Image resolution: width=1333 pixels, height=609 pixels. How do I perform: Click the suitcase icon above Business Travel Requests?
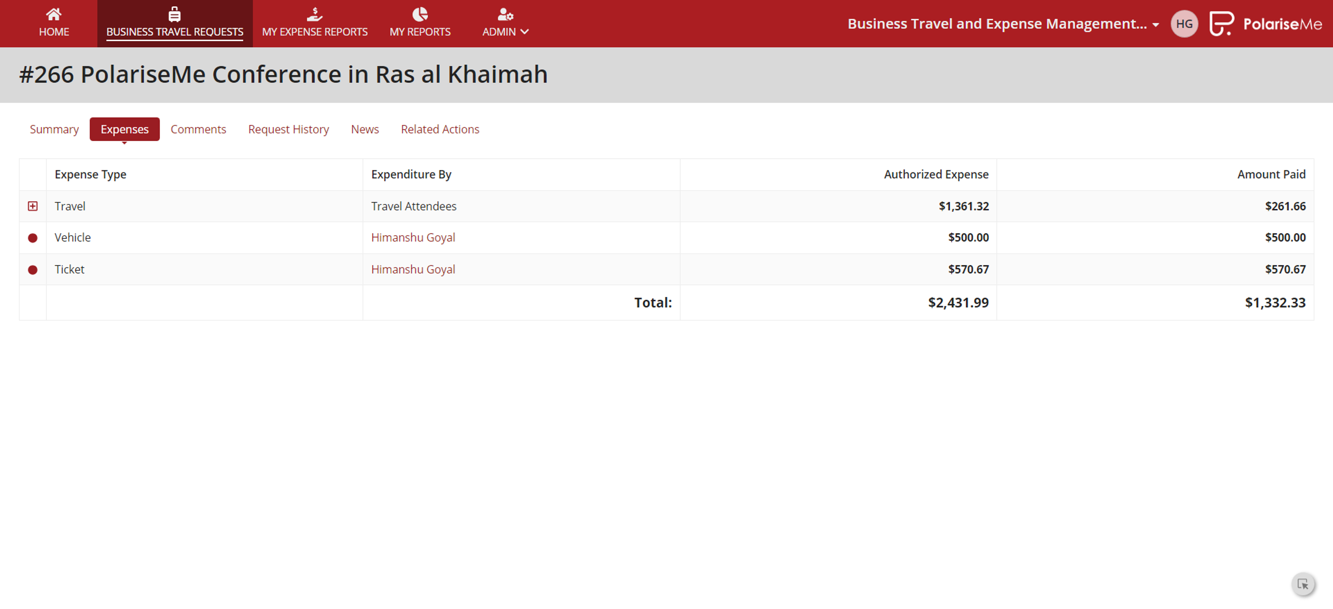(x=174, y=14)
